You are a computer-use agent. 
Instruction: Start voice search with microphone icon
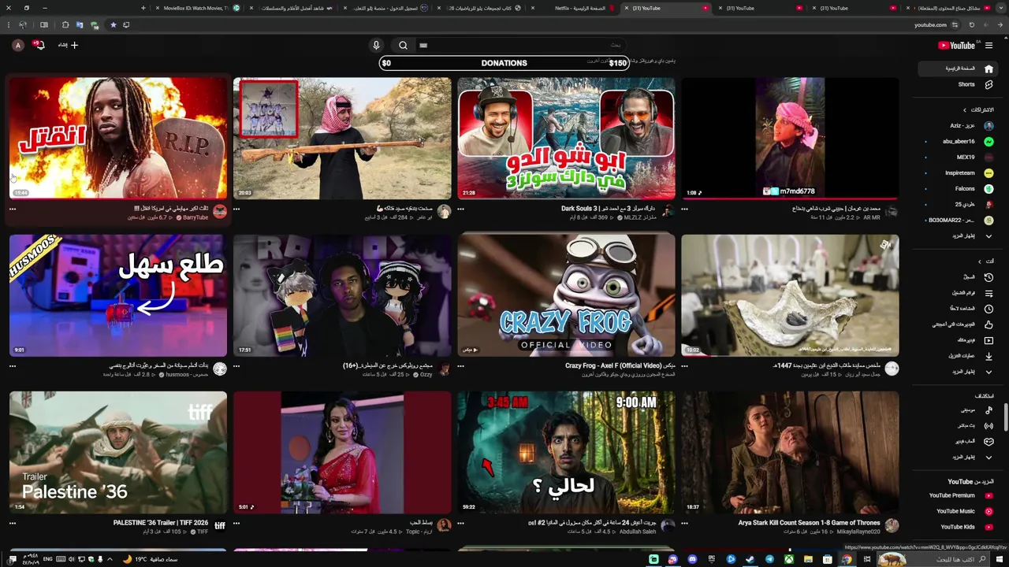click(376, 45)
